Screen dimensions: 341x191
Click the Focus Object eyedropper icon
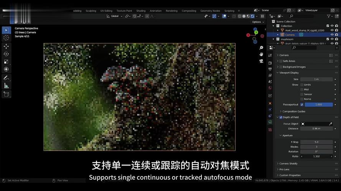[330, 124]
